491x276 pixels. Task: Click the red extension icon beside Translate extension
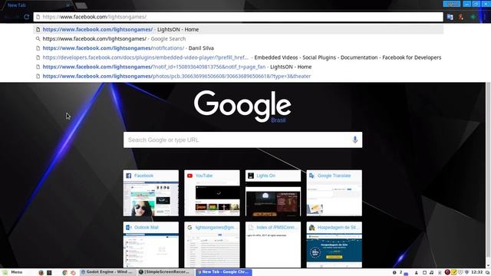pos(461,17)
